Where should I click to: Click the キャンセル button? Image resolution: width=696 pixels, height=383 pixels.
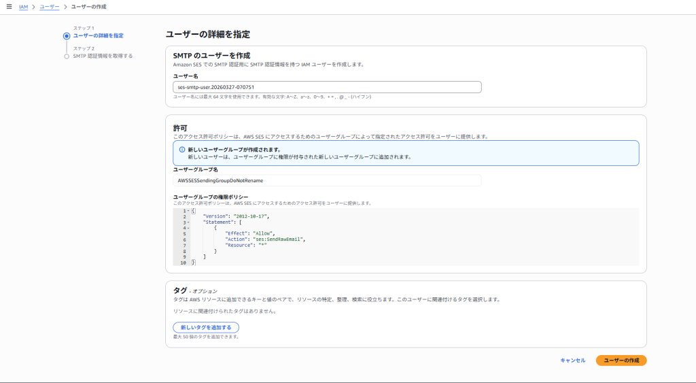click(572, 361)
